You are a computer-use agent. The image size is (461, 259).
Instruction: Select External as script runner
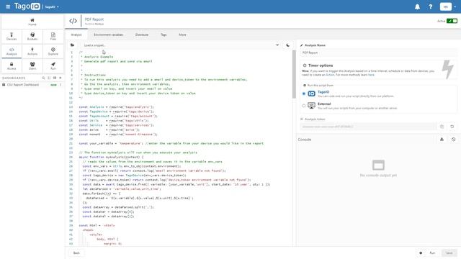click(304, 106)
